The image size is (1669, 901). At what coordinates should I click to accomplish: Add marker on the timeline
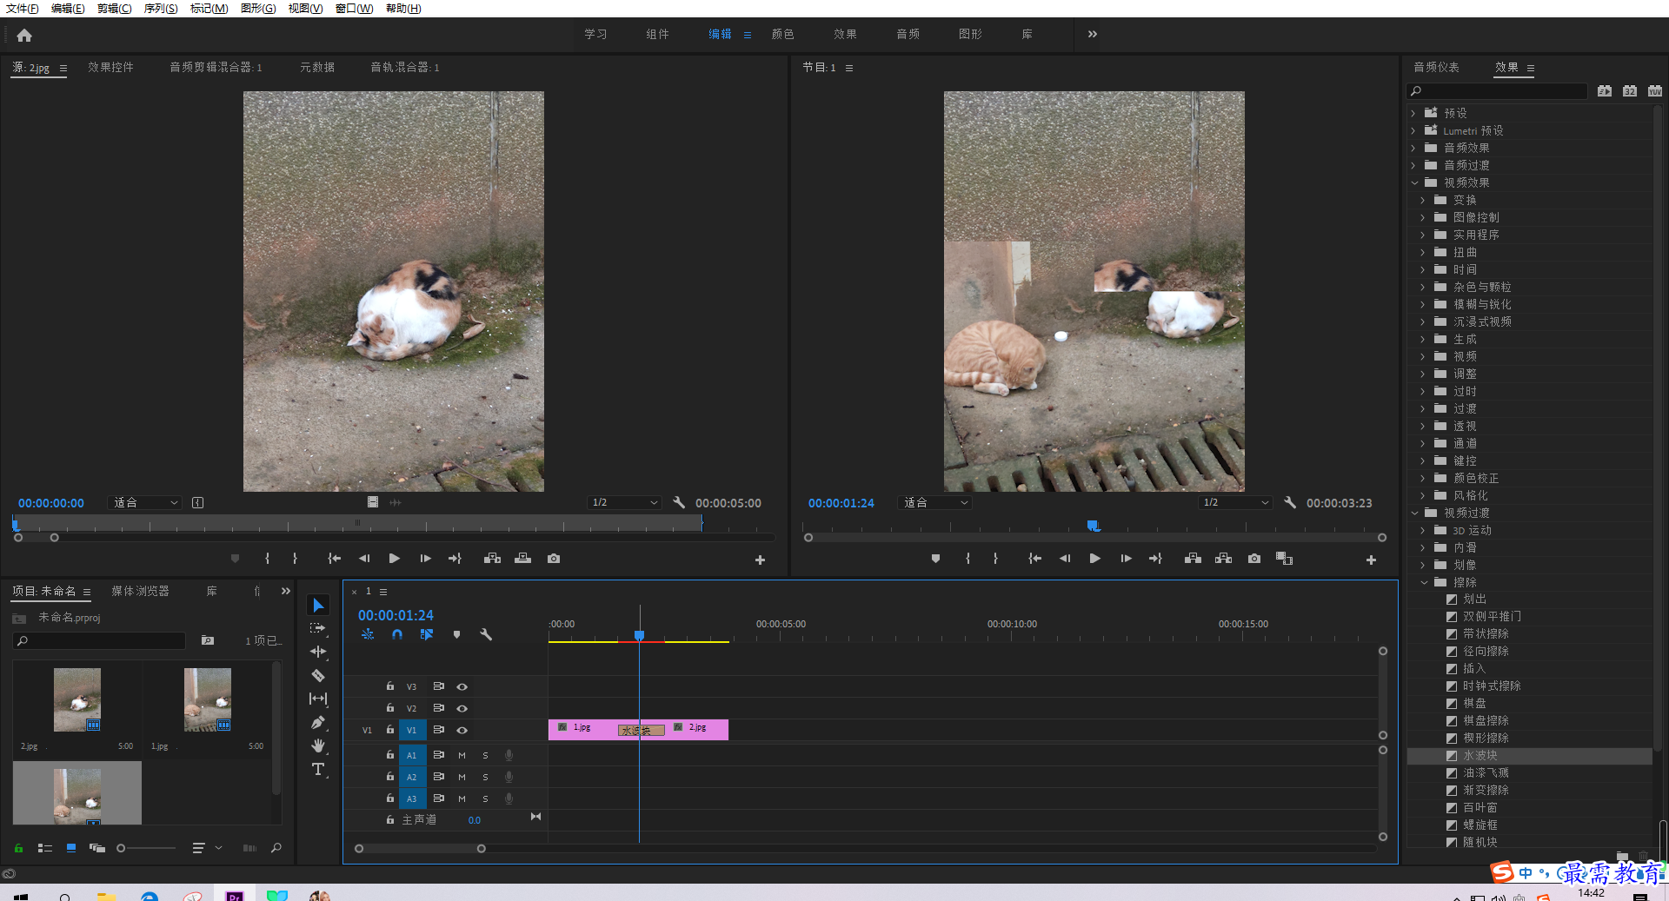click(456, 635)
